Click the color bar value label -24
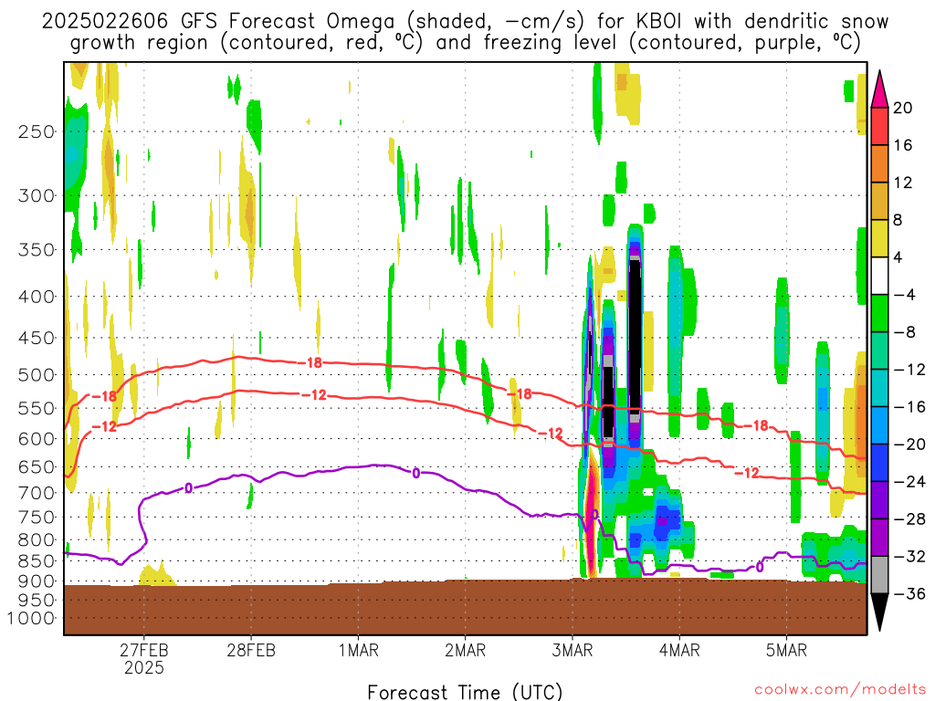 point(909,481)
